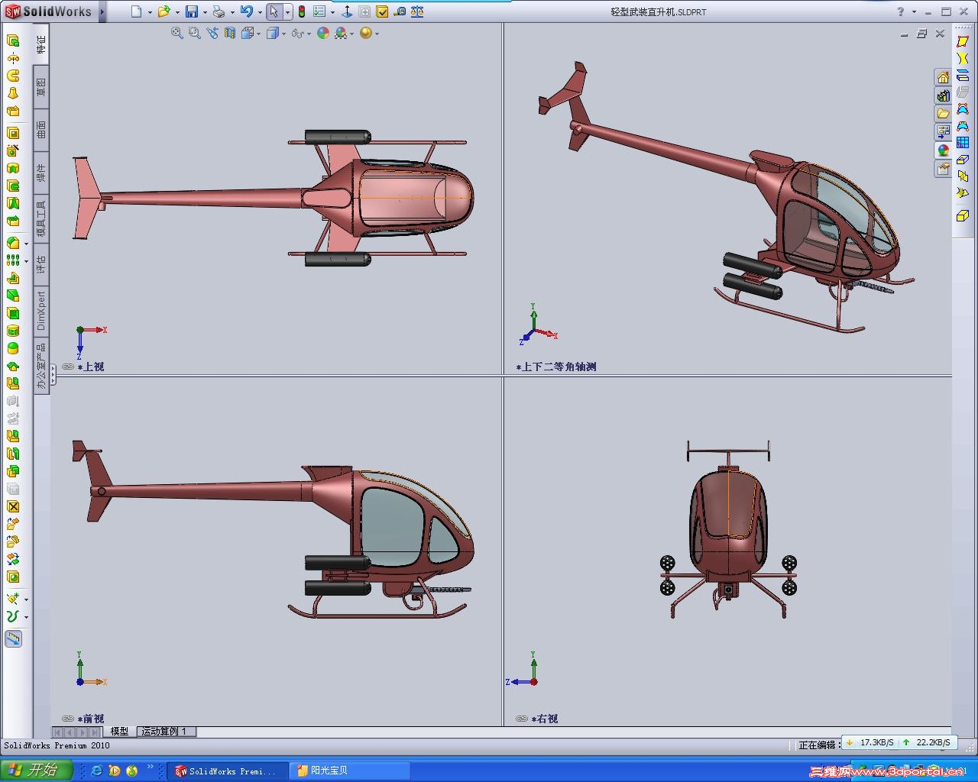Click the Previous View icon
This screenshot has width=978, height=782.
pos(212,33)
